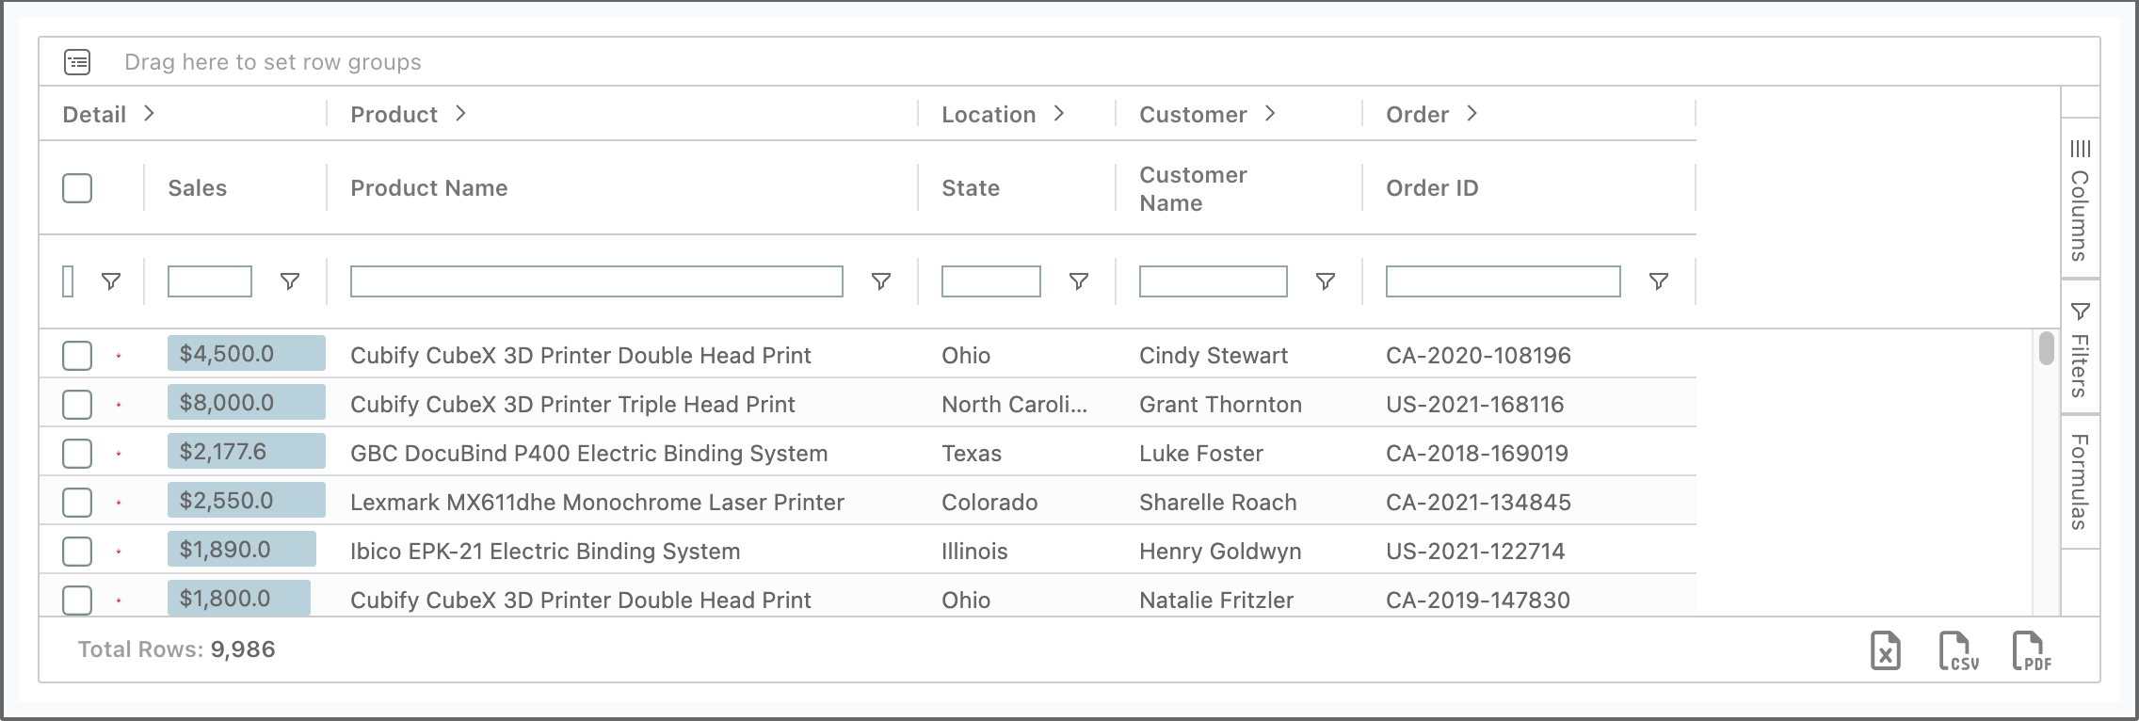2139x721 pixels.
Task: Open the State column filter icon
Action: click(x=1079, y=281)
